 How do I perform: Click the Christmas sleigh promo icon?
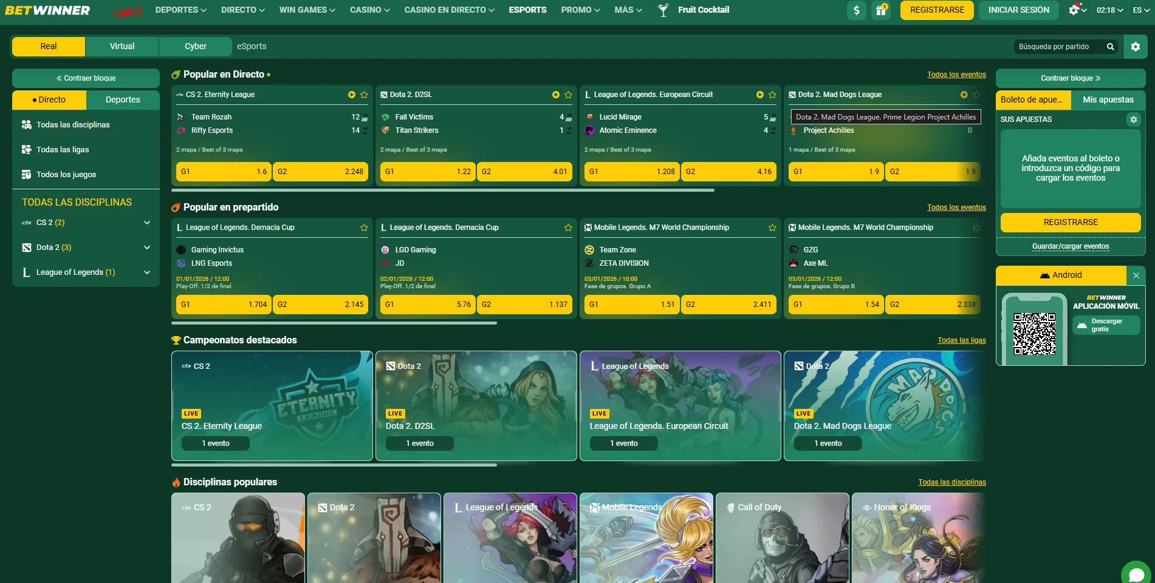pos(128,11)
